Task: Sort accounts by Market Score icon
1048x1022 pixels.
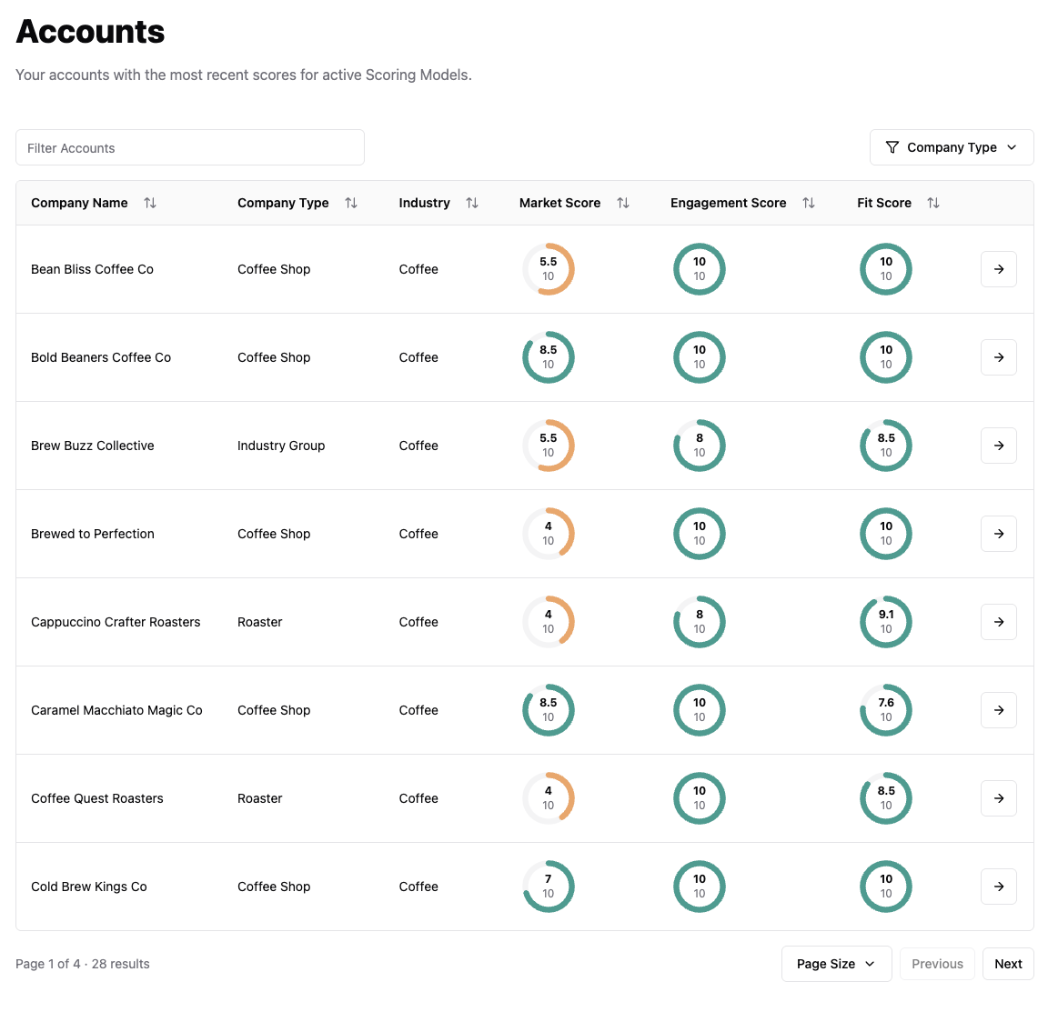Action: (623, 203)
